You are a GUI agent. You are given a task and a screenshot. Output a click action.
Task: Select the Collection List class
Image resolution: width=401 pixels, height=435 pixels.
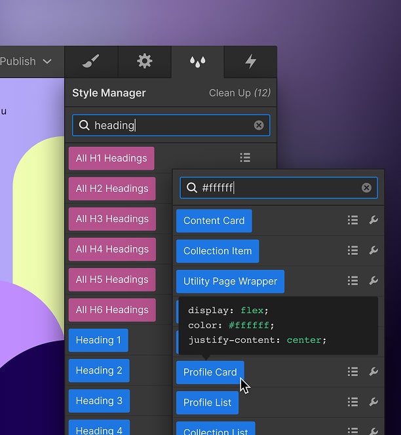click(216, 428)
